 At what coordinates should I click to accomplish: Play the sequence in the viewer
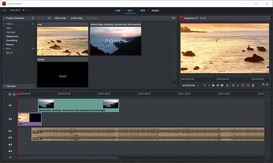(x=213, y=85)
